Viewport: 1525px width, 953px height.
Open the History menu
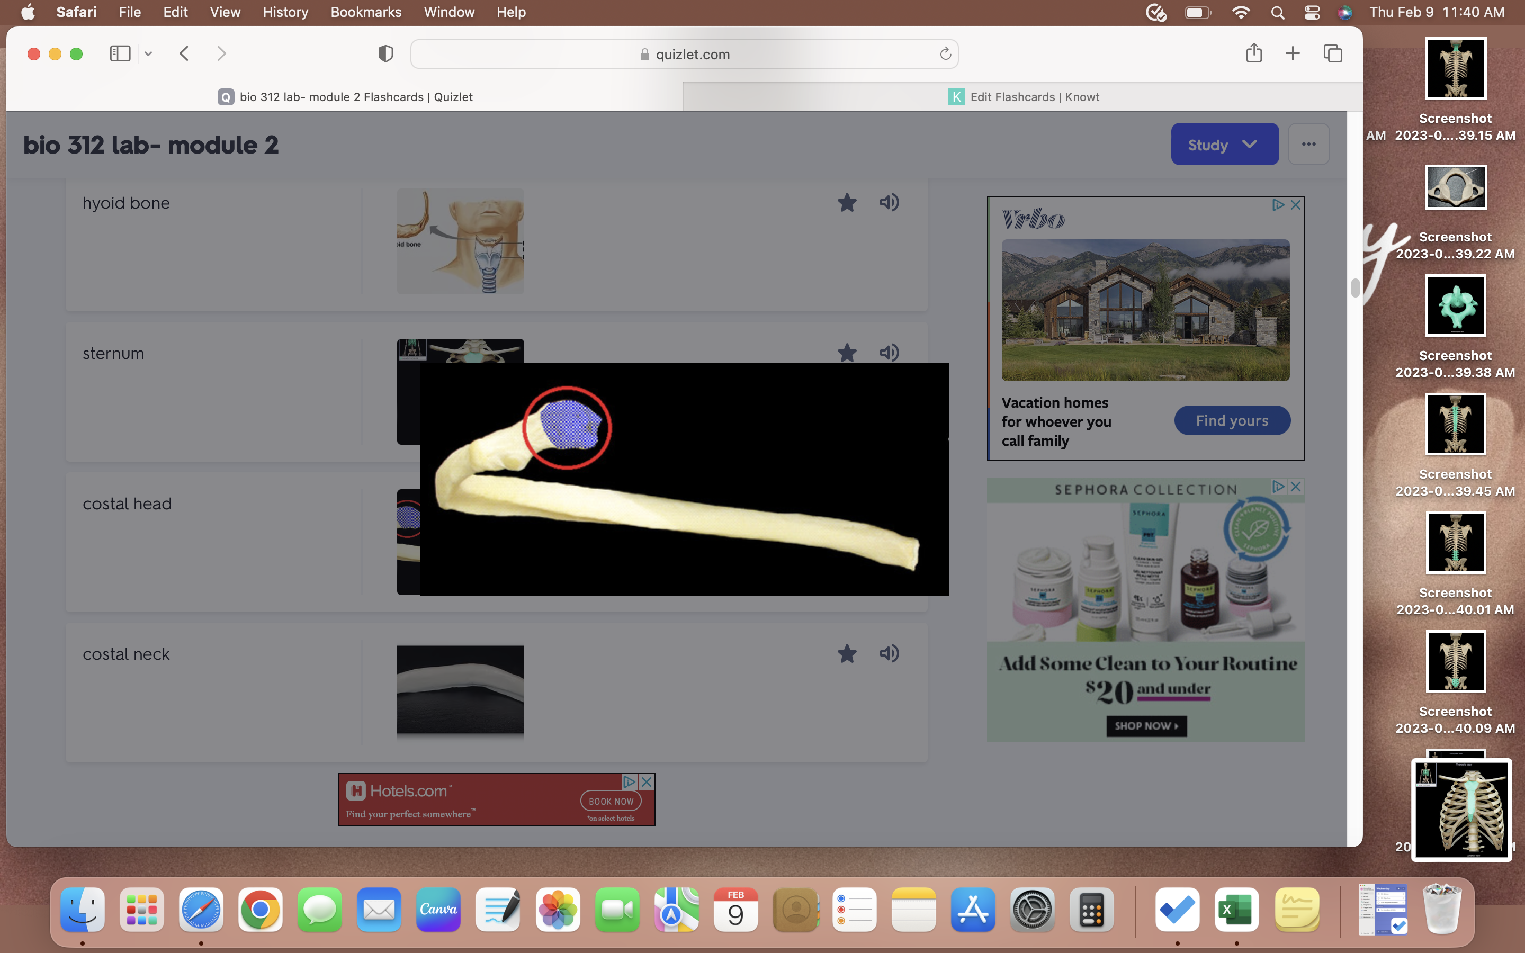point(285,12)
